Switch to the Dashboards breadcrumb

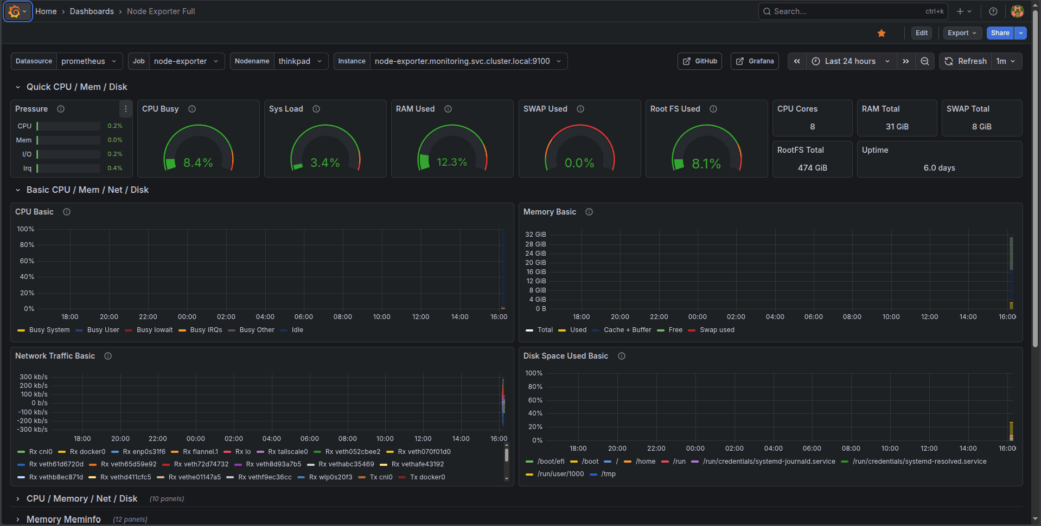[91, 11]
